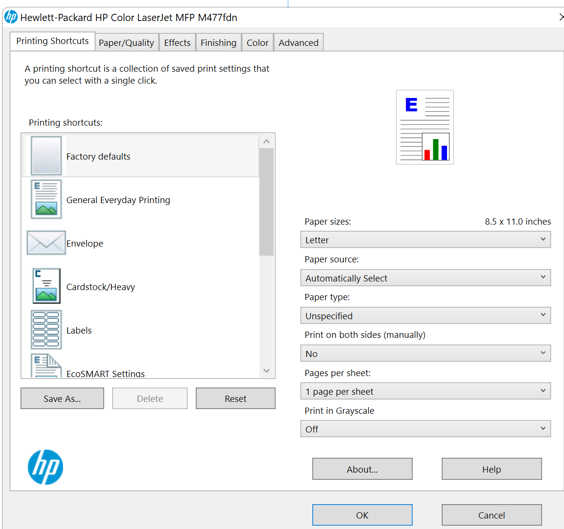Select the "Cardstock/Heavy" list entry text

coord(101,287)
